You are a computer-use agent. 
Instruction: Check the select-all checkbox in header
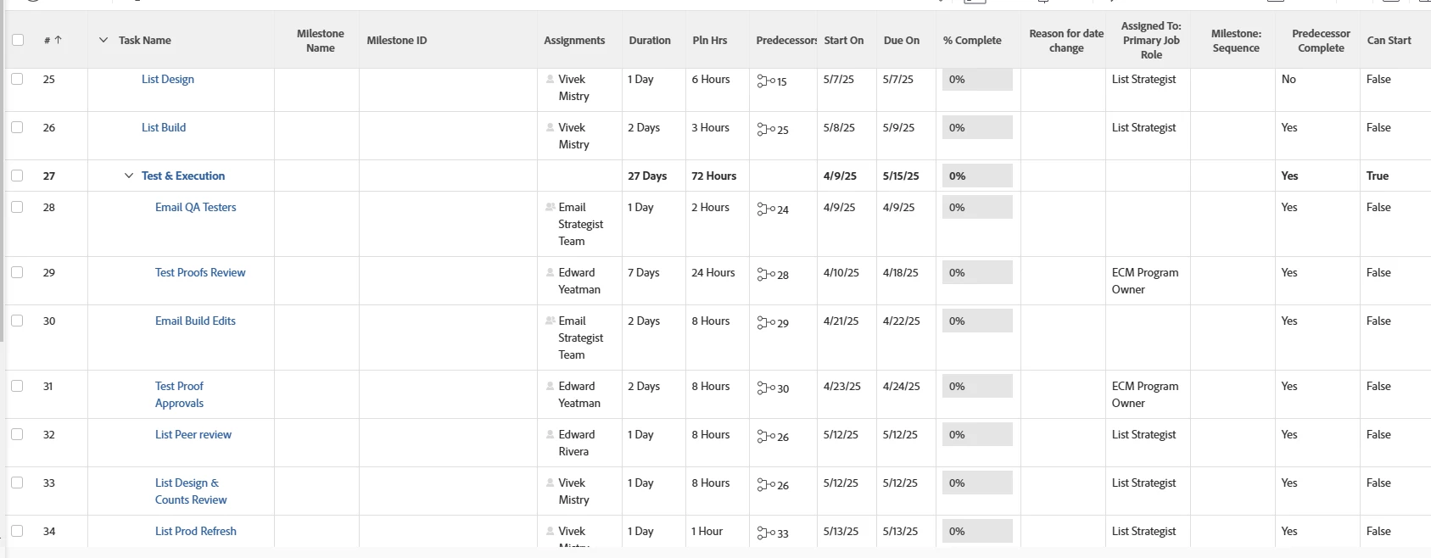click(18, 40)
